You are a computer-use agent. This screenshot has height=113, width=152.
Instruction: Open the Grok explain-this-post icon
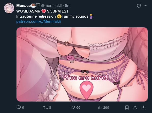[139, 6]
